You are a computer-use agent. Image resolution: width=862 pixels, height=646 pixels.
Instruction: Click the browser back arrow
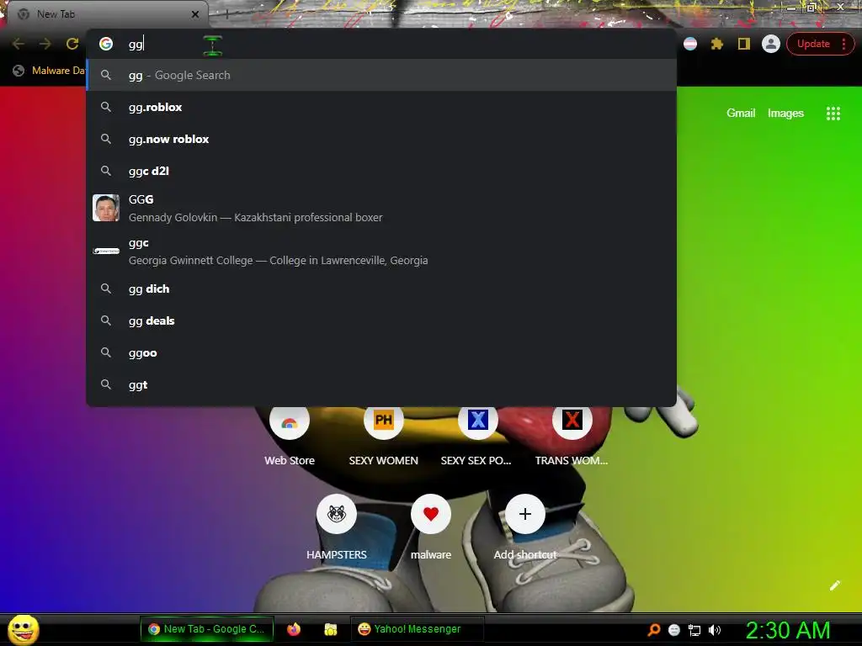pyautogui.click(x=19, y=44)
